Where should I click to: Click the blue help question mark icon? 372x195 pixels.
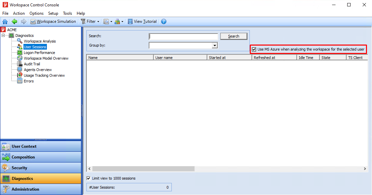(164, 22)
